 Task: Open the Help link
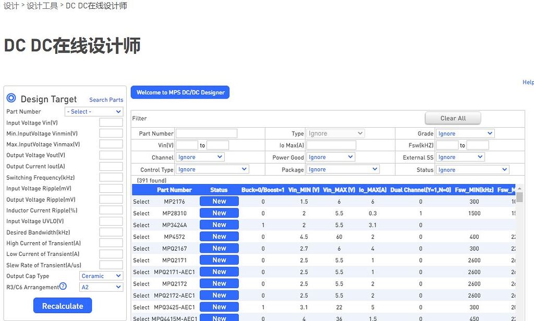528,82
